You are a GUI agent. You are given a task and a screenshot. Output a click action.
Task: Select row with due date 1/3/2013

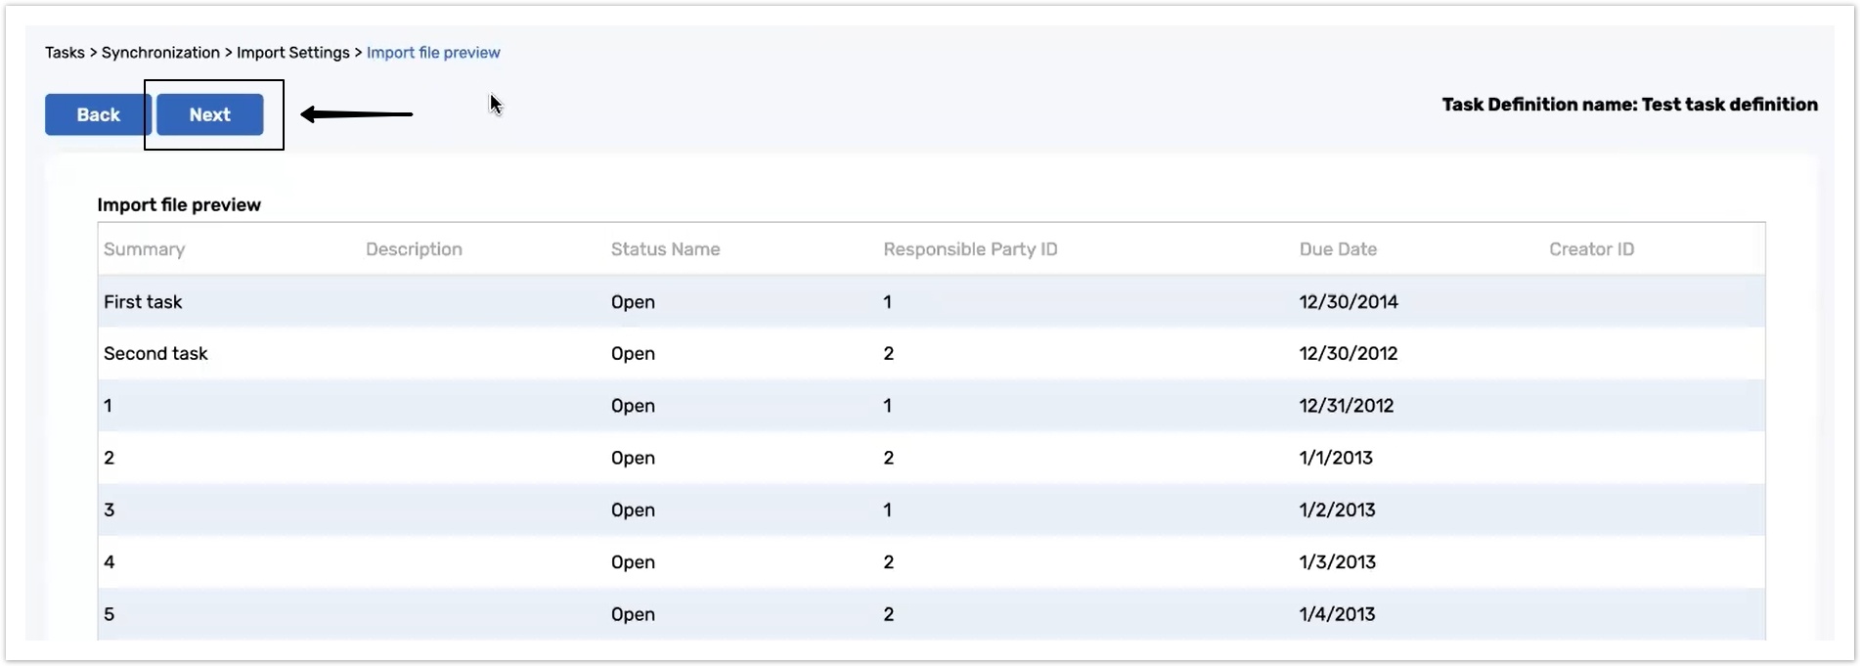click(1337, 562)
